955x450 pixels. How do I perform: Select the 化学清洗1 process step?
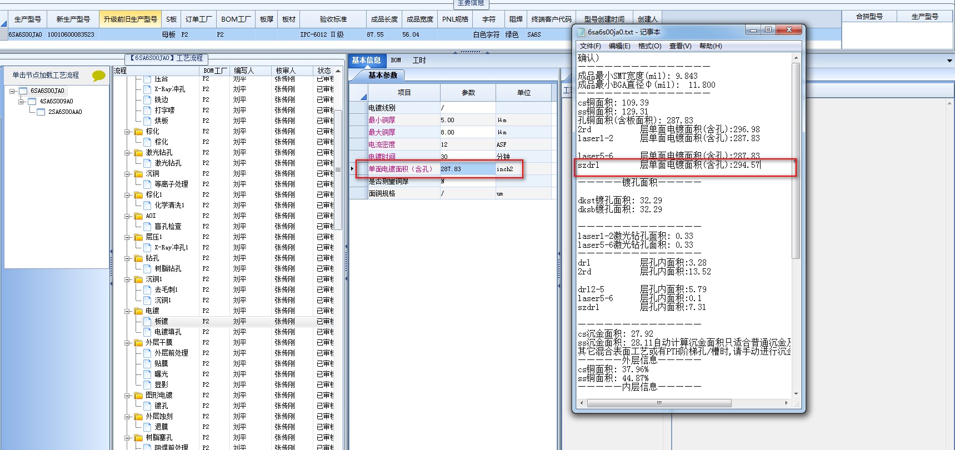pos(169,206)
